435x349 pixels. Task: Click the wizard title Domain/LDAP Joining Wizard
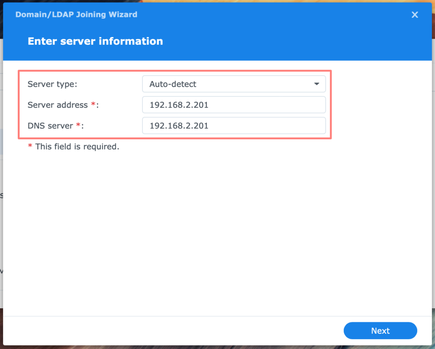tap(76, 14)
